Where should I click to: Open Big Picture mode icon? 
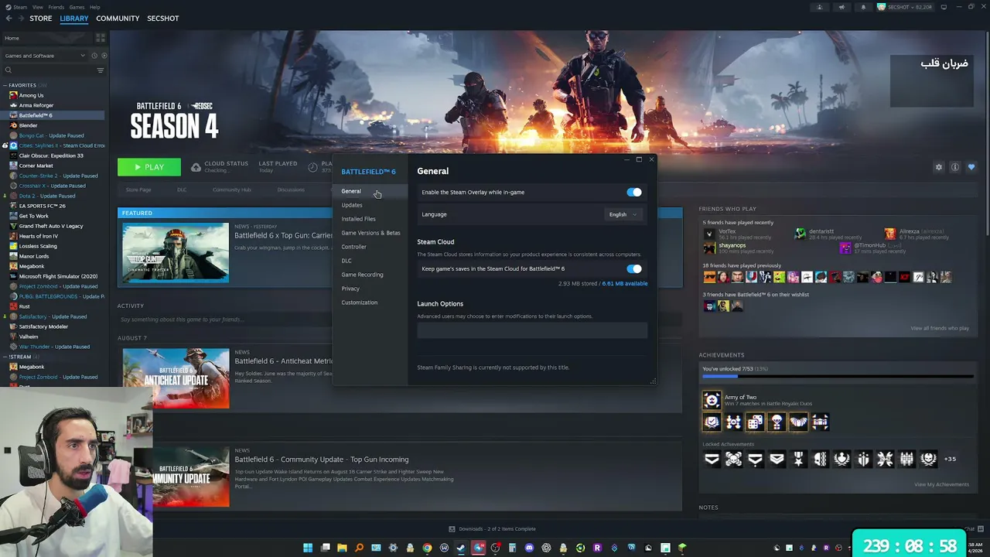(944, 8)
